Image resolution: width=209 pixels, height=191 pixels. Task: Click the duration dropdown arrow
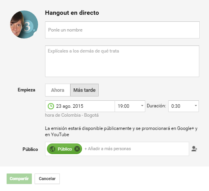click(196, 106)
